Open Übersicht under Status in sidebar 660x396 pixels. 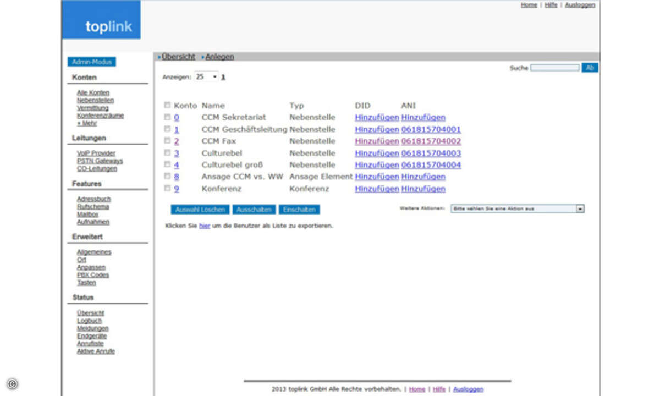click(x=90, y=313)
